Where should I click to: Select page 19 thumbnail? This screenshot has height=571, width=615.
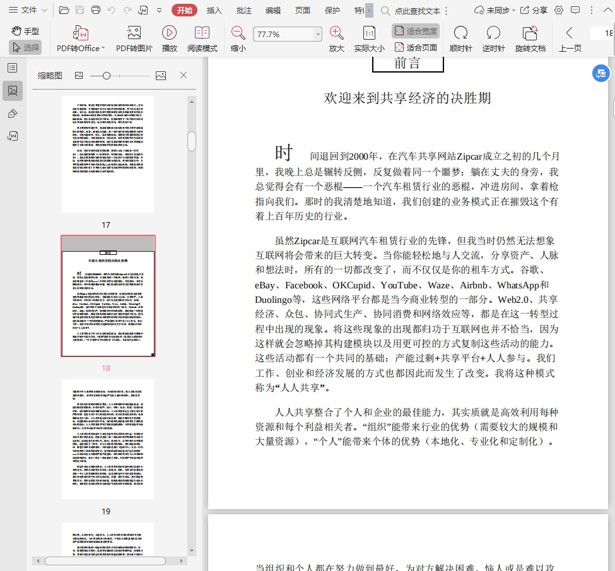click(107, 439)
